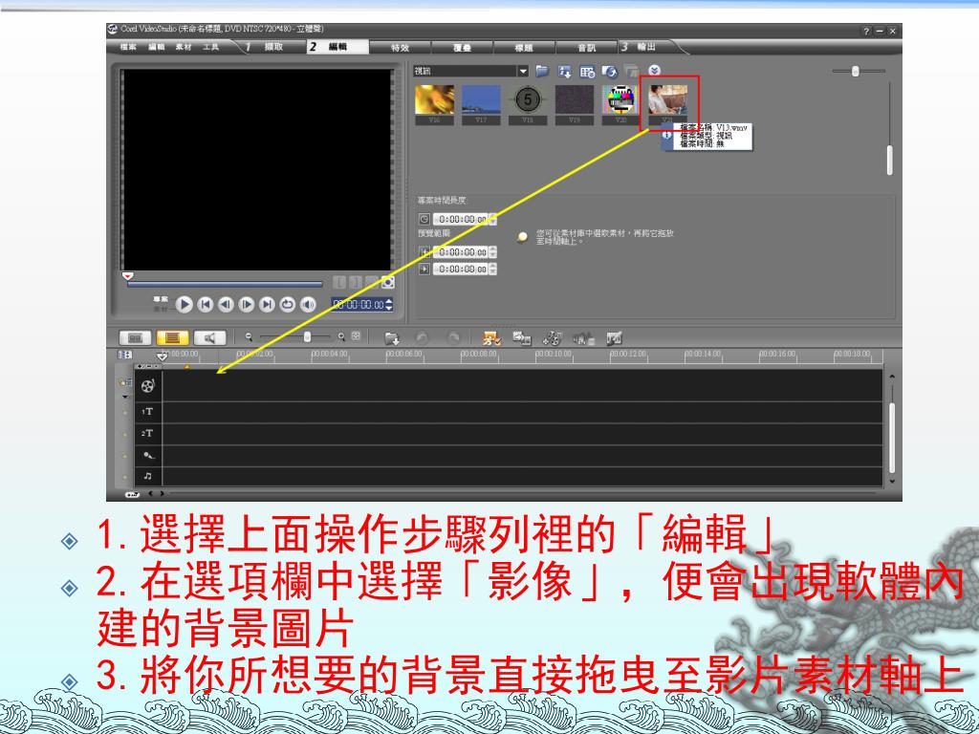Switch to step 1 擷取 tab
This screenshot has height=734, width=979.
266,47
